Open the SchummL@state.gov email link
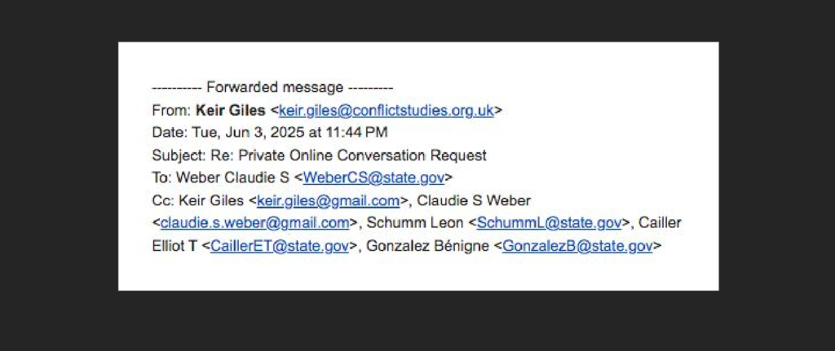Image resolution: width=835 pixels, height=351 pixels. pyautogui.click(x=549, y=222)
